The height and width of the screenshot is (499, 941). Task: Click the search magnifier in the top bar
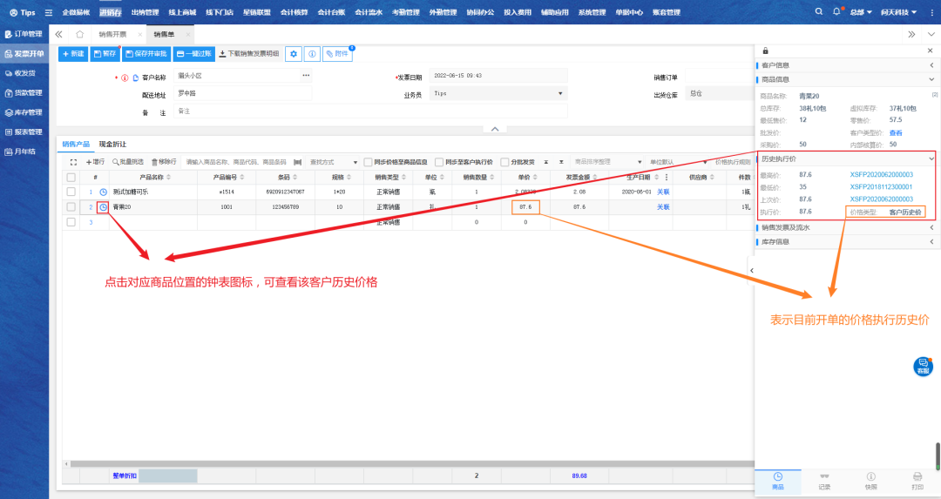tap(818, 12)
